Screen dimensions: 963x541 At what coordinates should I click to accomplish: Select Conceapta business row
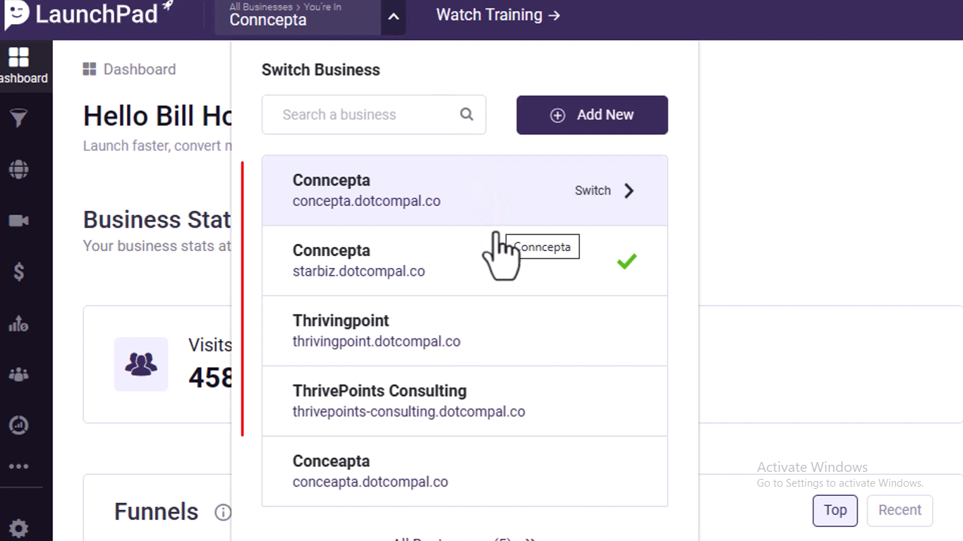[465, 471]
